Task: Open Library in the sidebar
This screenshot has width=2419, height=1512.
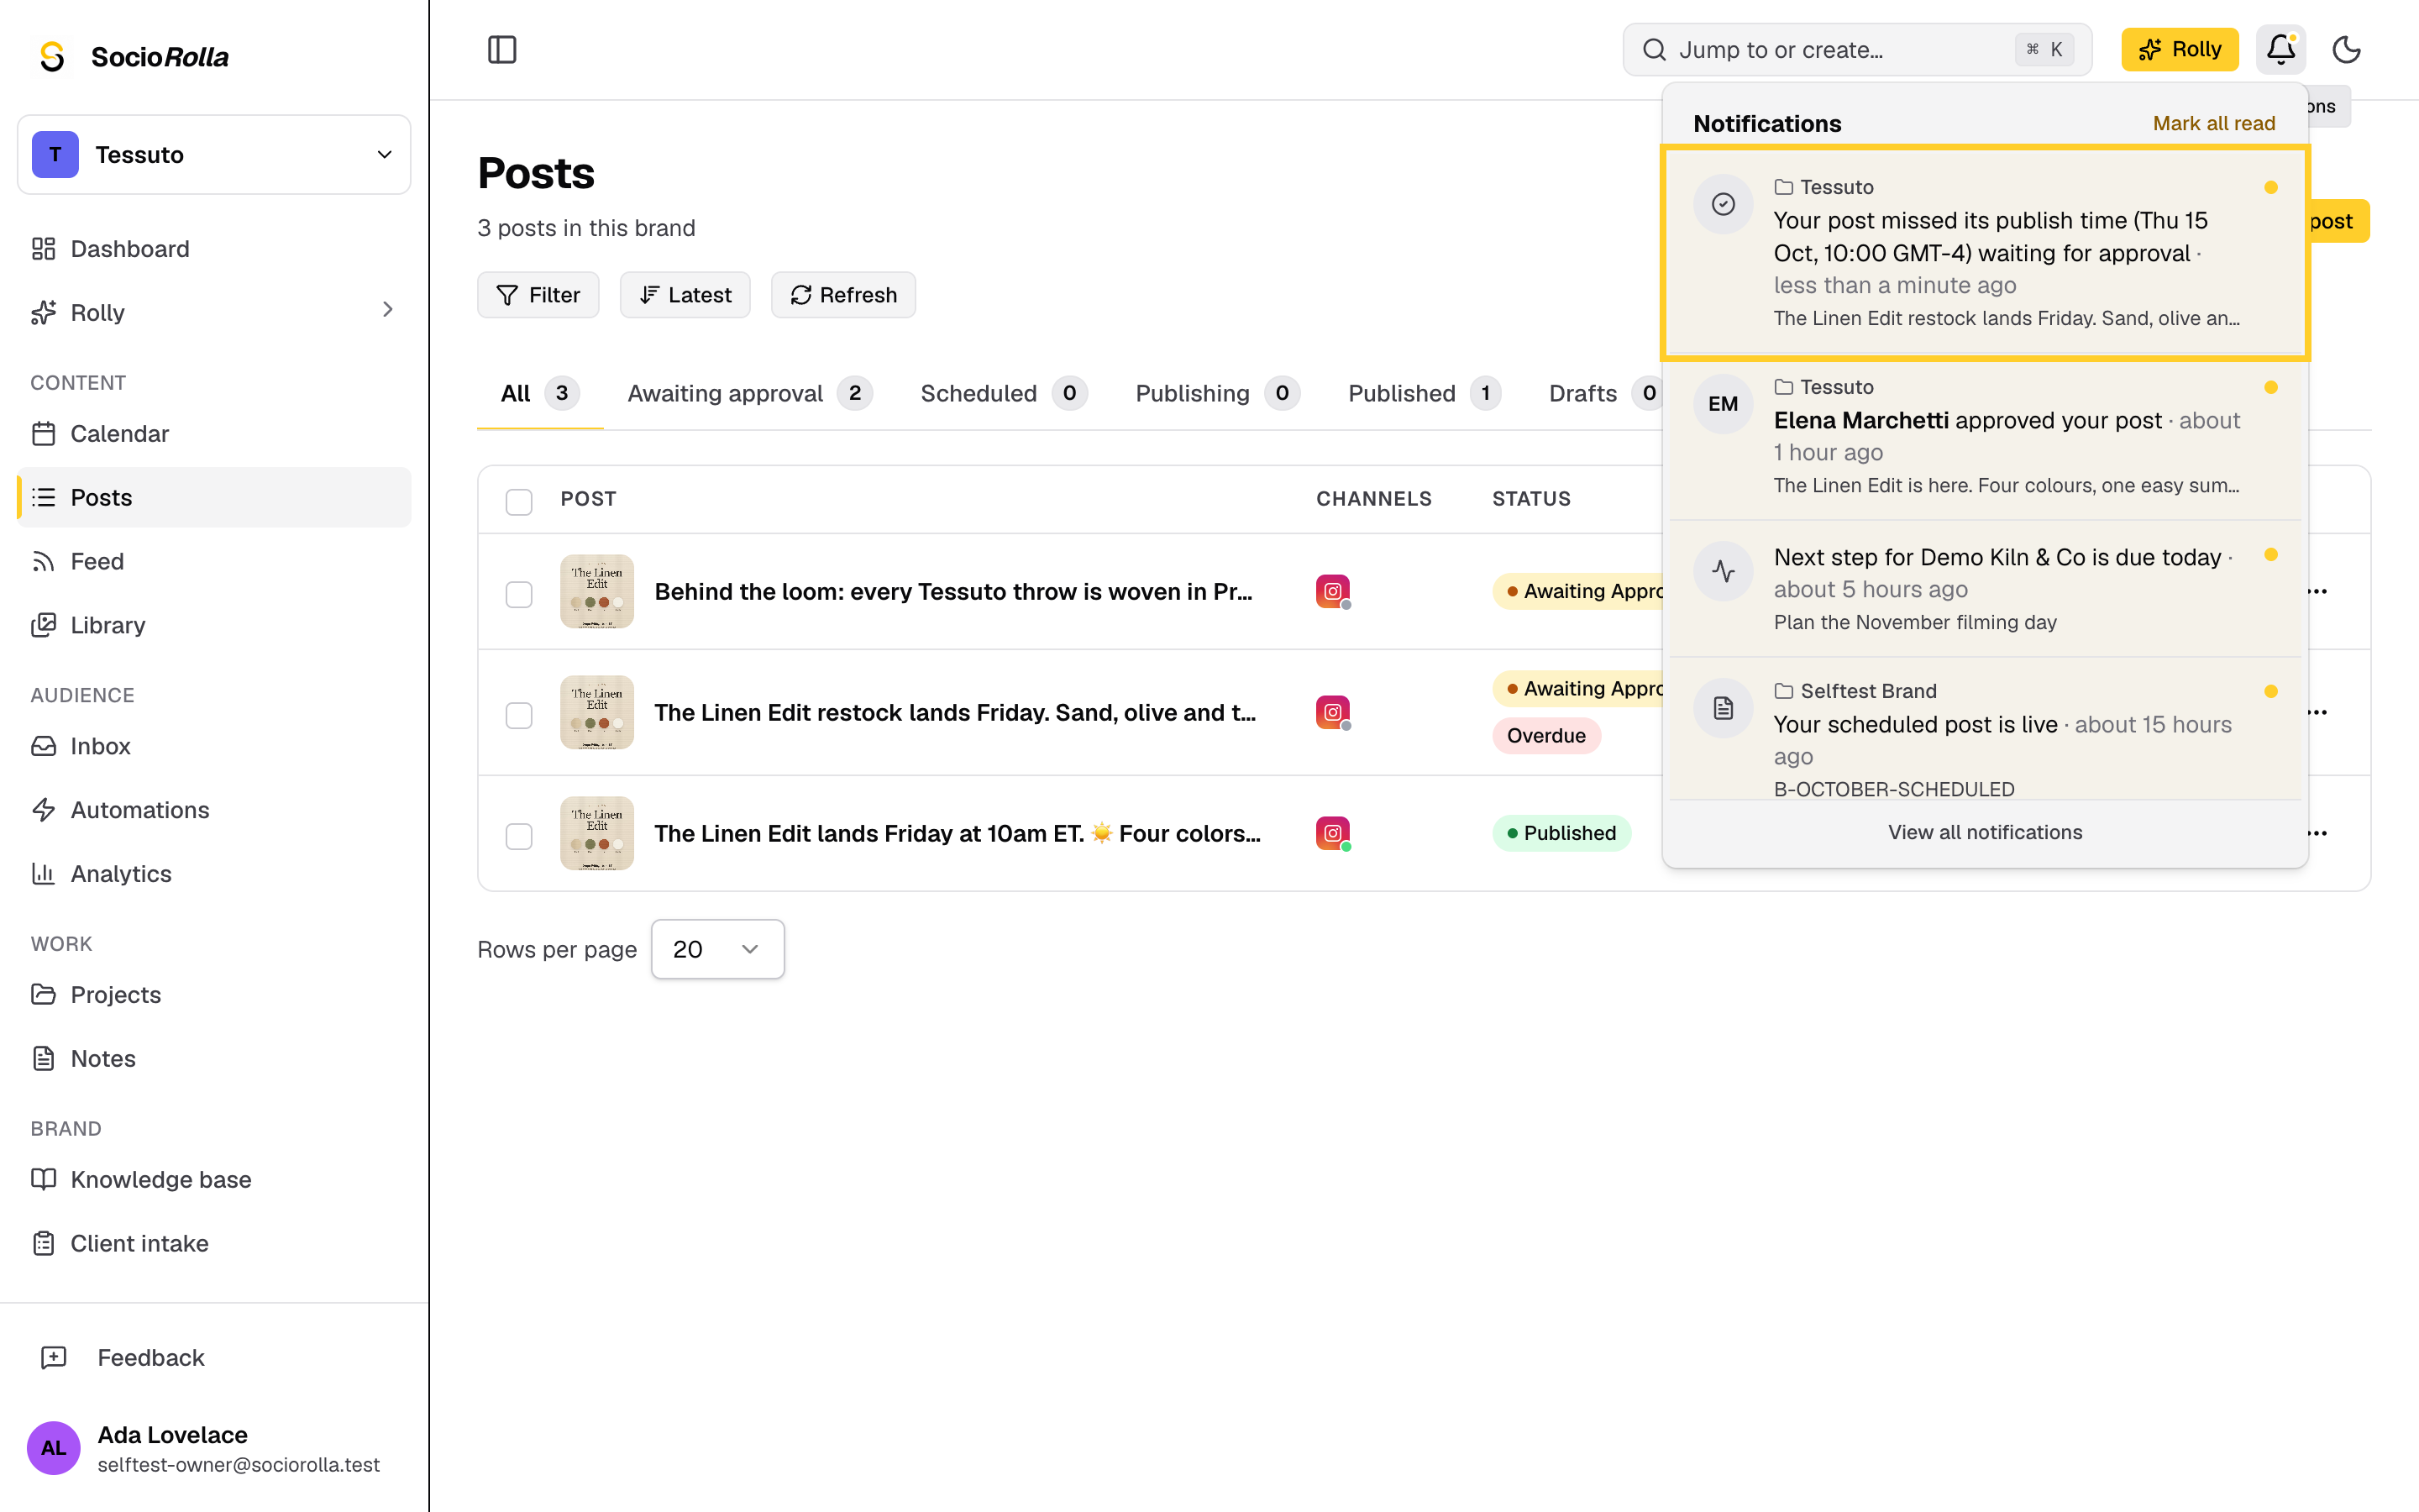Action: coord(214,625)
